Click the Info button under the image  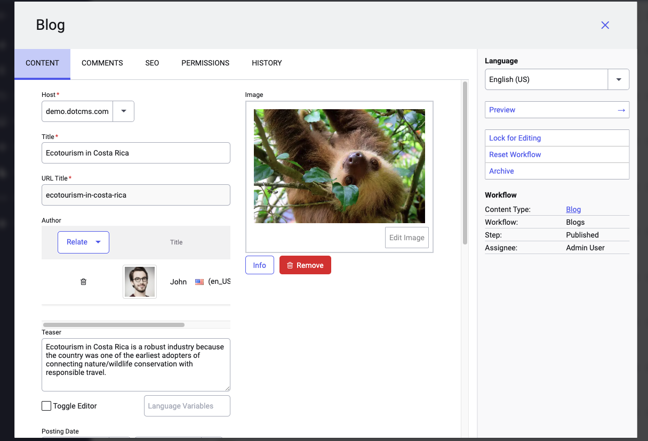pyautogui.click(x=259, y=265)
